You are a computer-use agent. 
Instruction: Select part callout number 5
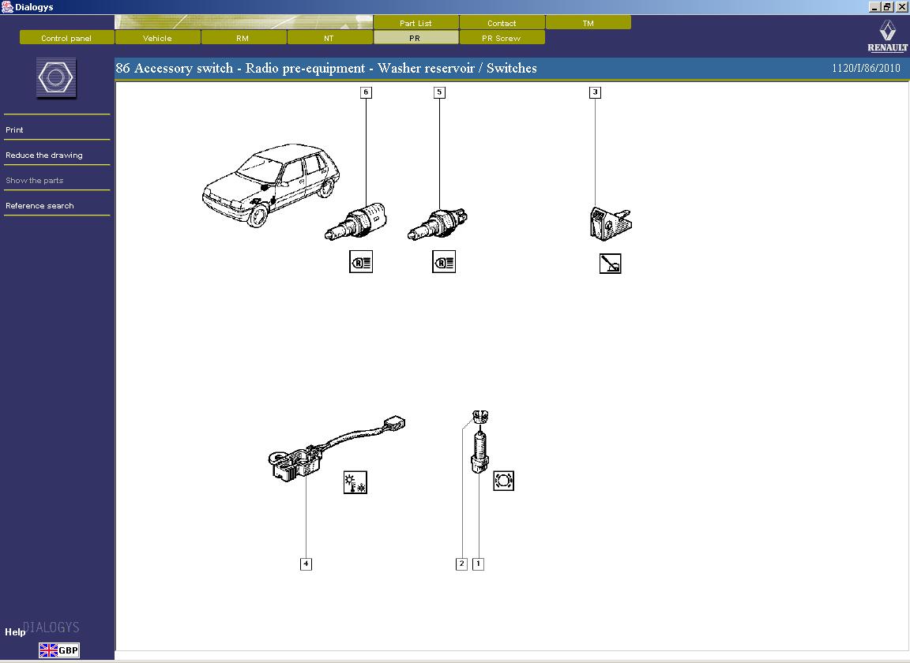click(x=439, y=92)
